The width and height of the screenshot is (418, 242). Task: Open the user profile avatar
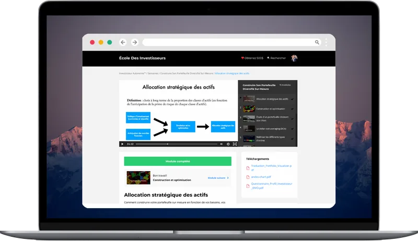(x=294, y=58)
